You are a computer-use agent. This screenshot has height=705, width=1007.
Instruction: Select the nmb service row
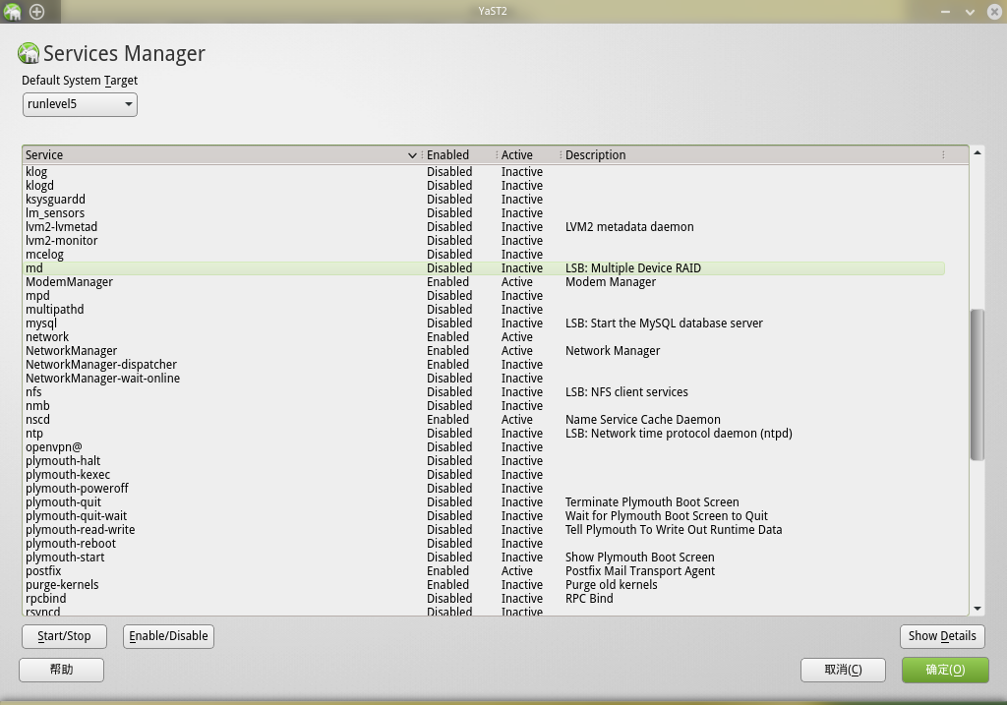click(x=484, y=406)
